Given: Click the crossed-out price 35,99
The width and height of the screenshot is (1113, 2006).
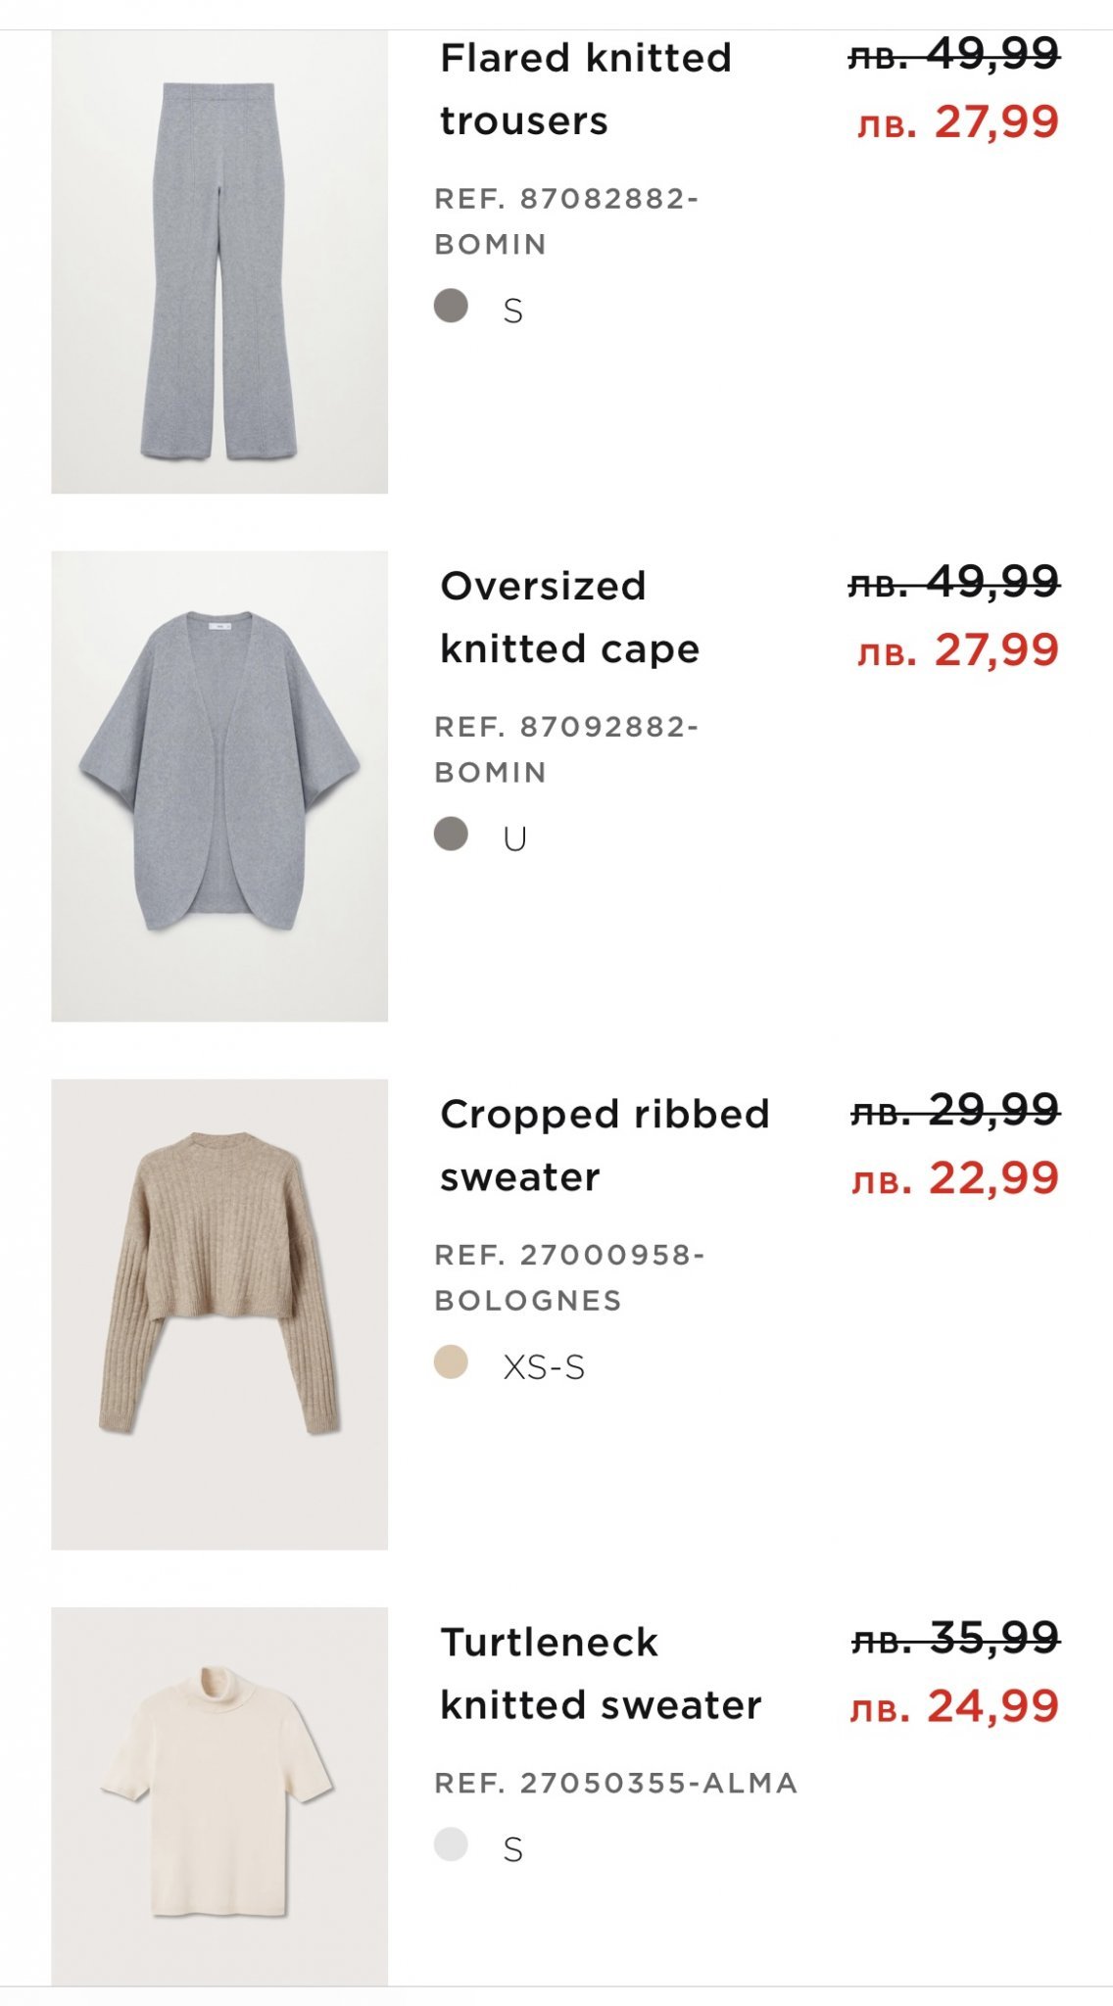Looking at the screenshot, I should point(955,1638).
